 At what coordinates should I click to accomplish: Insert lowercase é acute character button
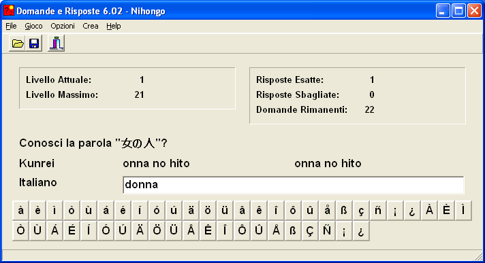tap(123, 211)
